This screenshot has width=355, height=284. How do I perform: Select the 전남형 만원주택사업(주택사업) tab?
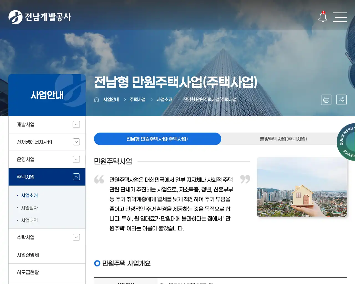click(157, 139)
